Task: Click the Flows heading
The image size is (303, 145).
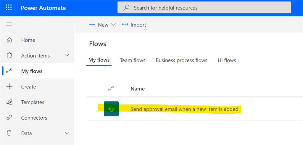Action: (98, 44)
